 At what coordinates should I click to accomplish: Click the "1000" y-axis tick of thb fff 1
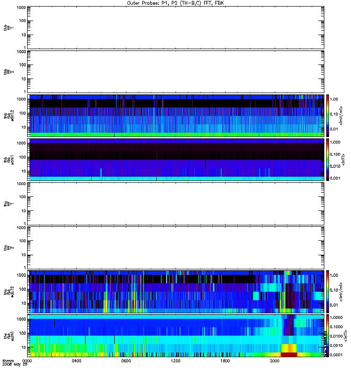21,7
